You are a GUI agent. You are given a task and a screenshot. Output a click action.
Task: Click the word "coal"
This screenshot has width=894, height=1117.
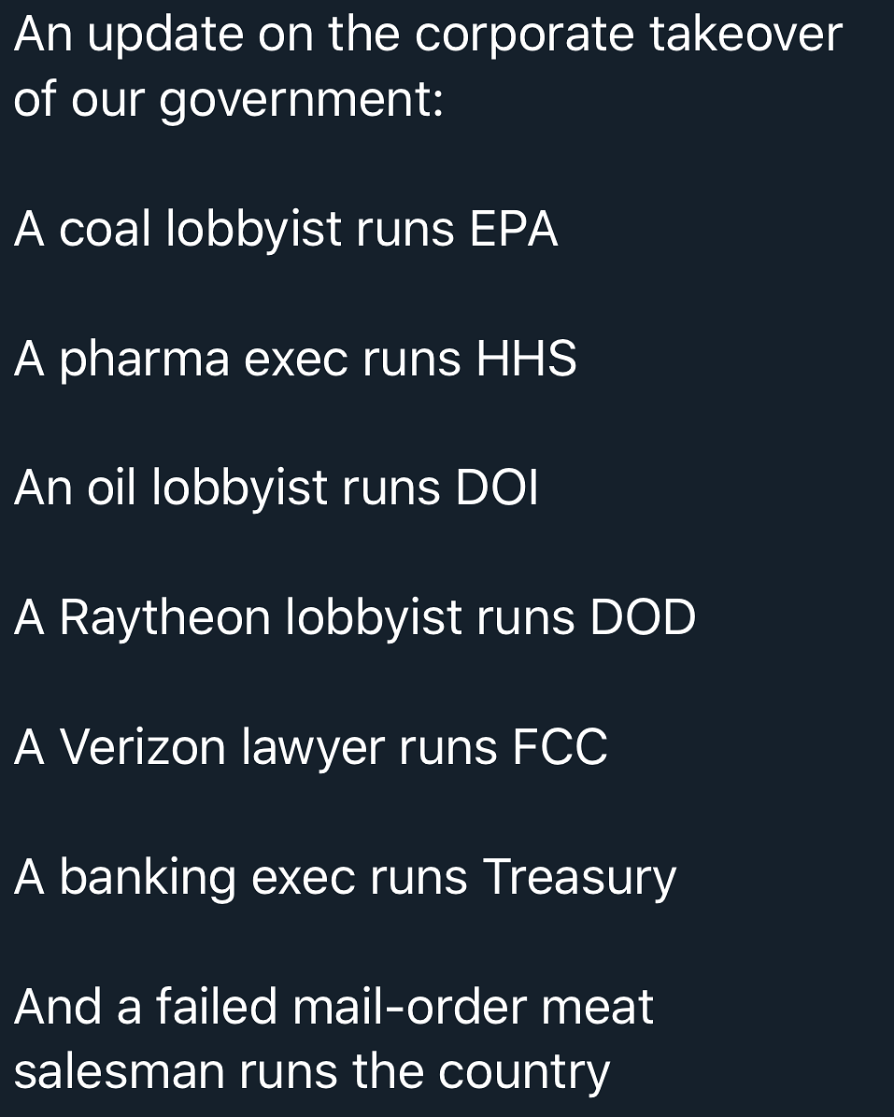[x=105, y=229]
